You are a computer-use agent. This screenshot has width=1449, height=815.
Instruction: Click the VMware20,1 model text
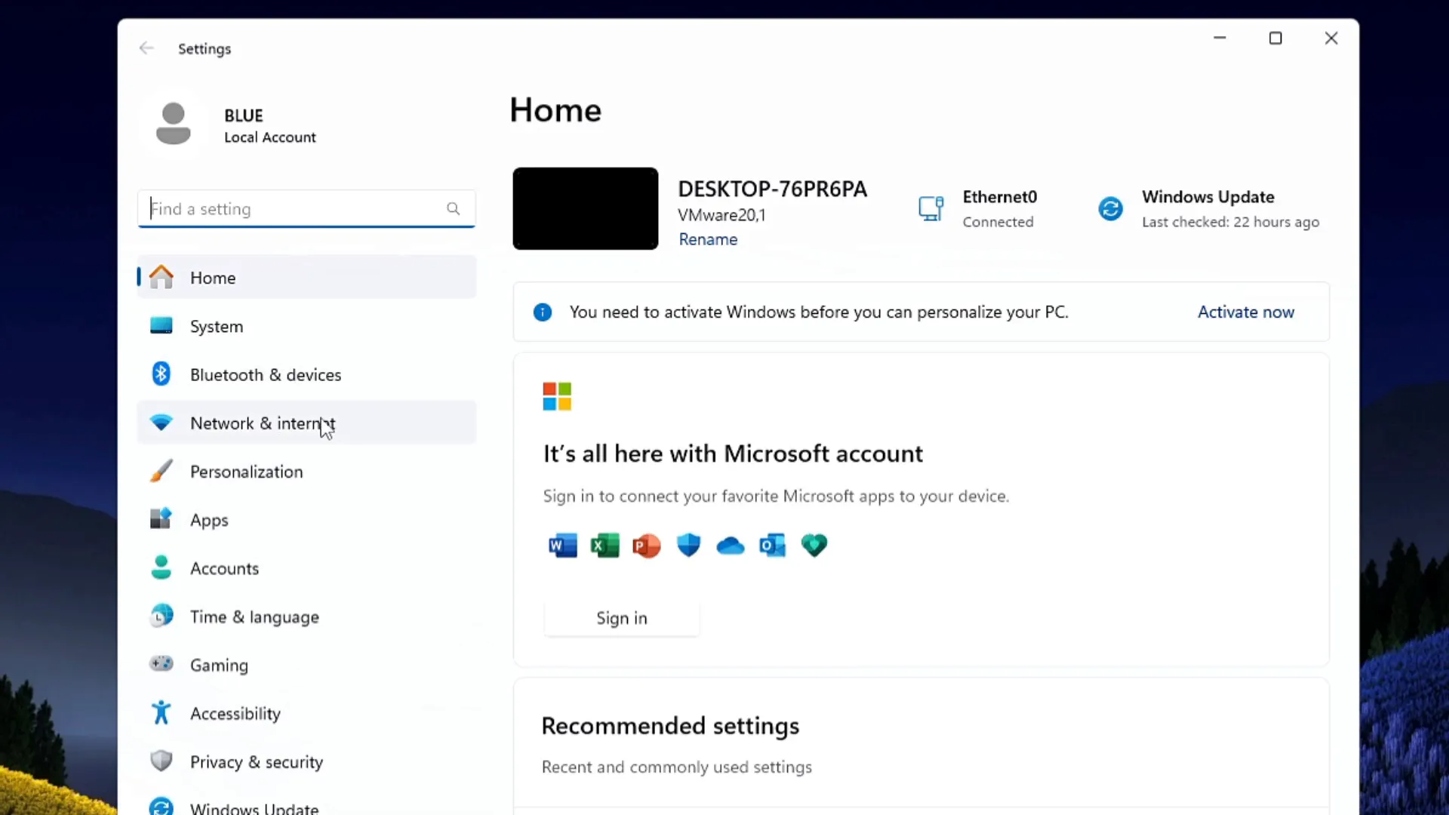pyautogui.click(x=721, y=215)
